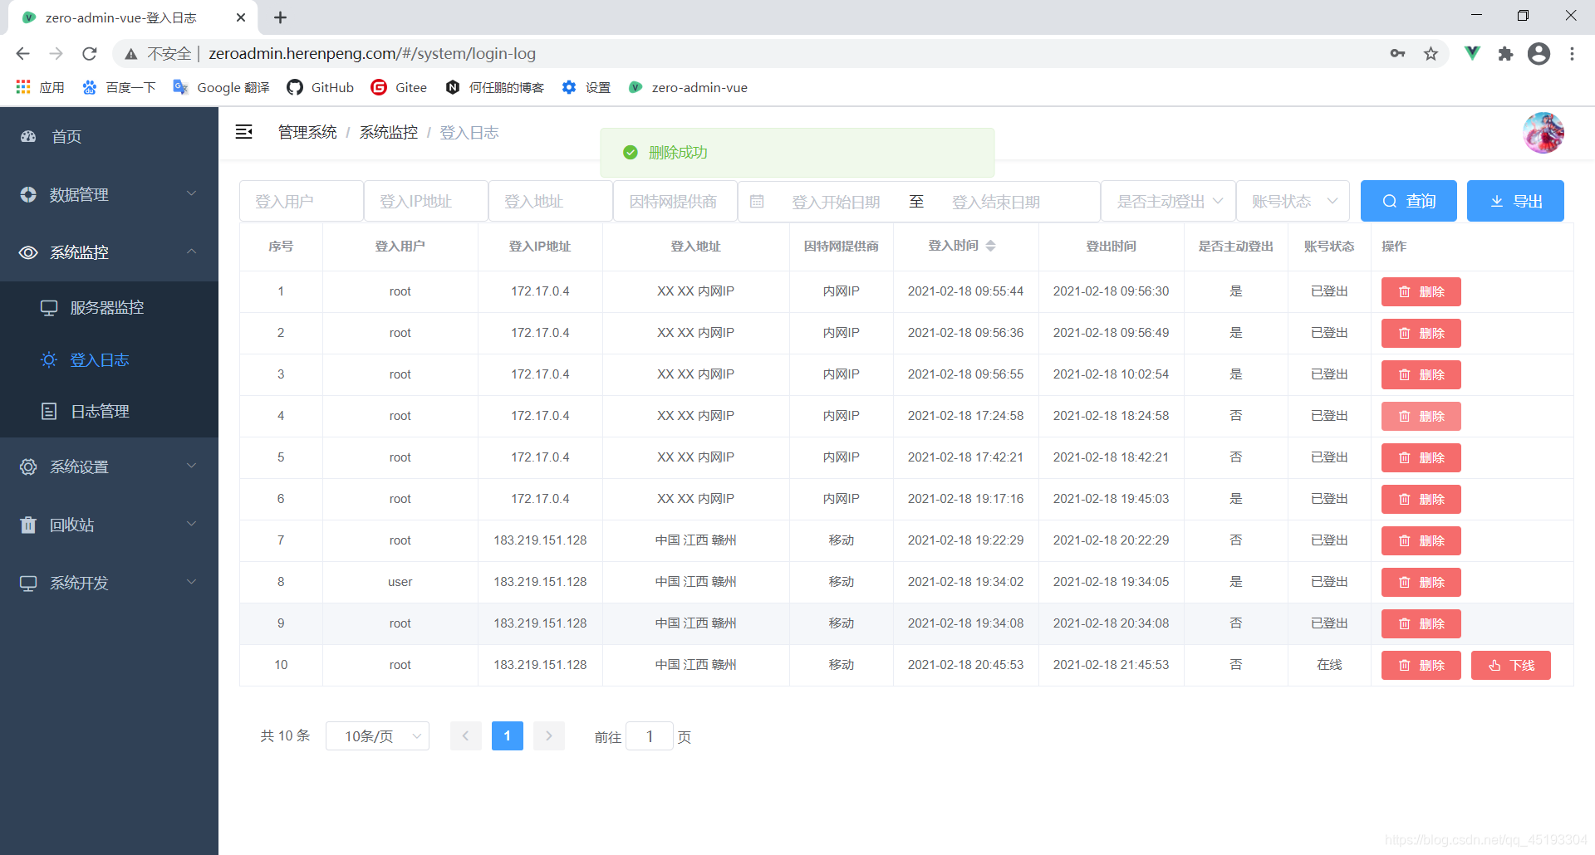The height and width of the screenshot is (855, 1595).
Task: Go to the next page arrow
Action: click(548, 735)
